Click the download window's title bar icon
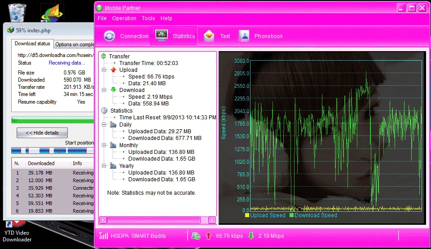431x249 pixels. click(10, 30)
